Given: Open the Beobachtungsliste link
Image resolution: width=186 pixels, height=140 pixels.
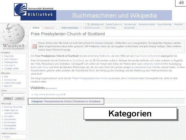Looking at the screenshot, I should click(147, 24).
